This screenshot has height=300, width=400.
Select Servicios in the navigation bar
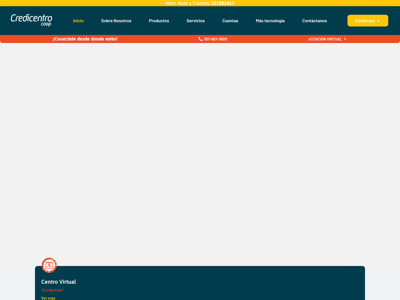point(196,21)
